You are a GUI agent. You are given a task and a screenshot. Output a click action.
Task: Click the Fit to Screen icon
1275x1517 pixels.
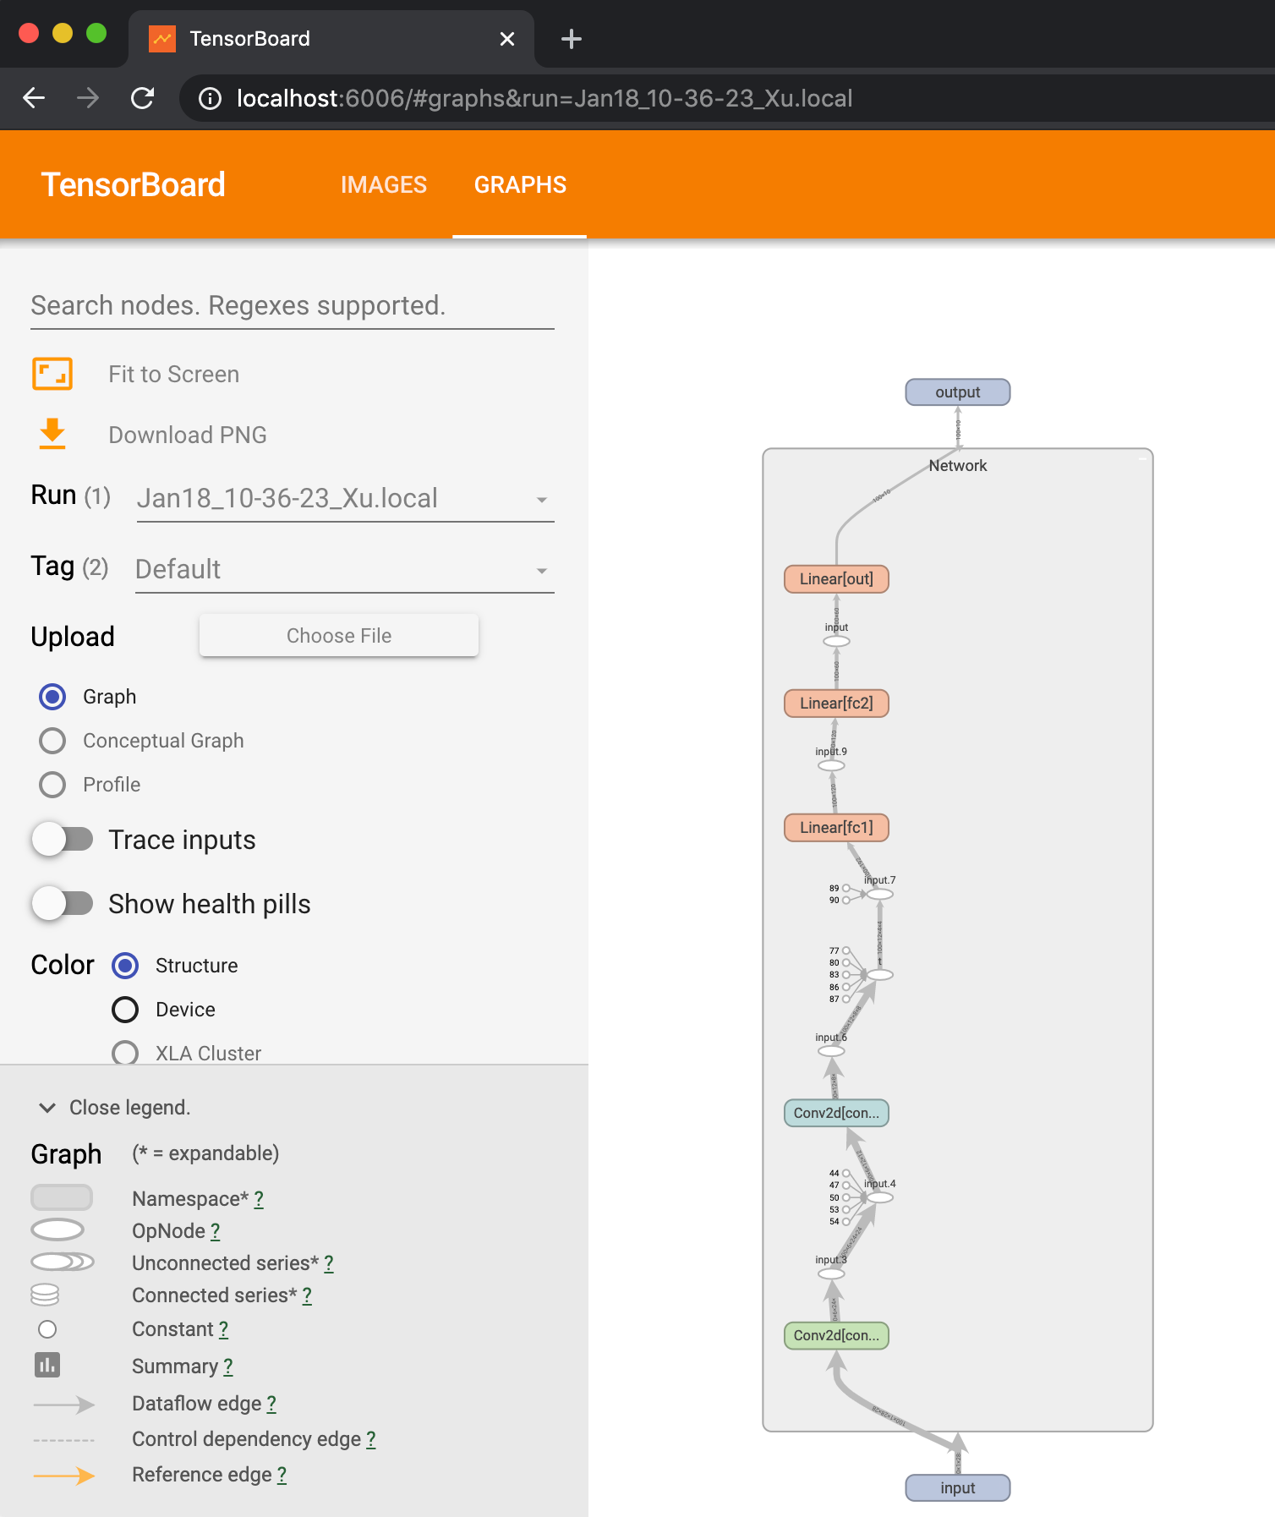[52, 373]
